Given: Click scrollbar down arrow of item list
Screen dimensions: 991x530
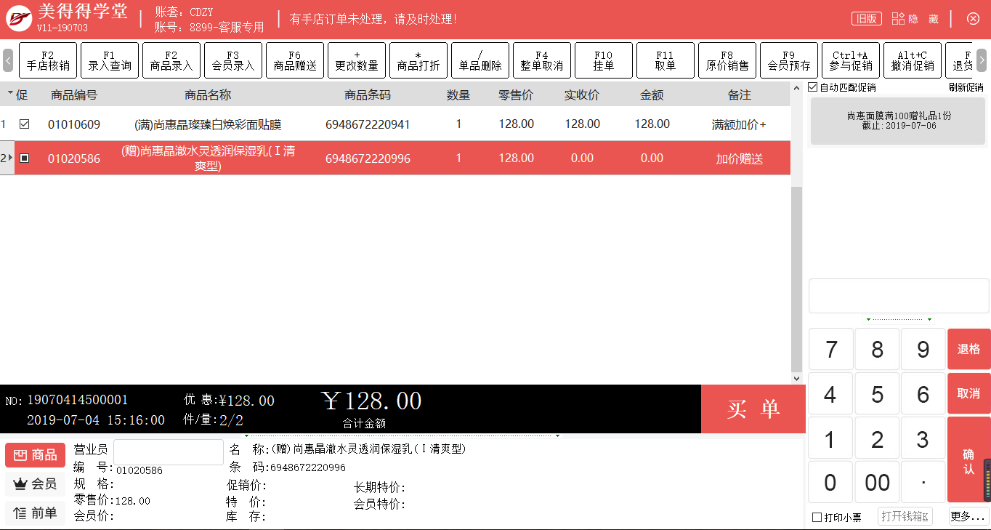Looking at the screenshot, I should pyautogui.click(x=796, y=379).
